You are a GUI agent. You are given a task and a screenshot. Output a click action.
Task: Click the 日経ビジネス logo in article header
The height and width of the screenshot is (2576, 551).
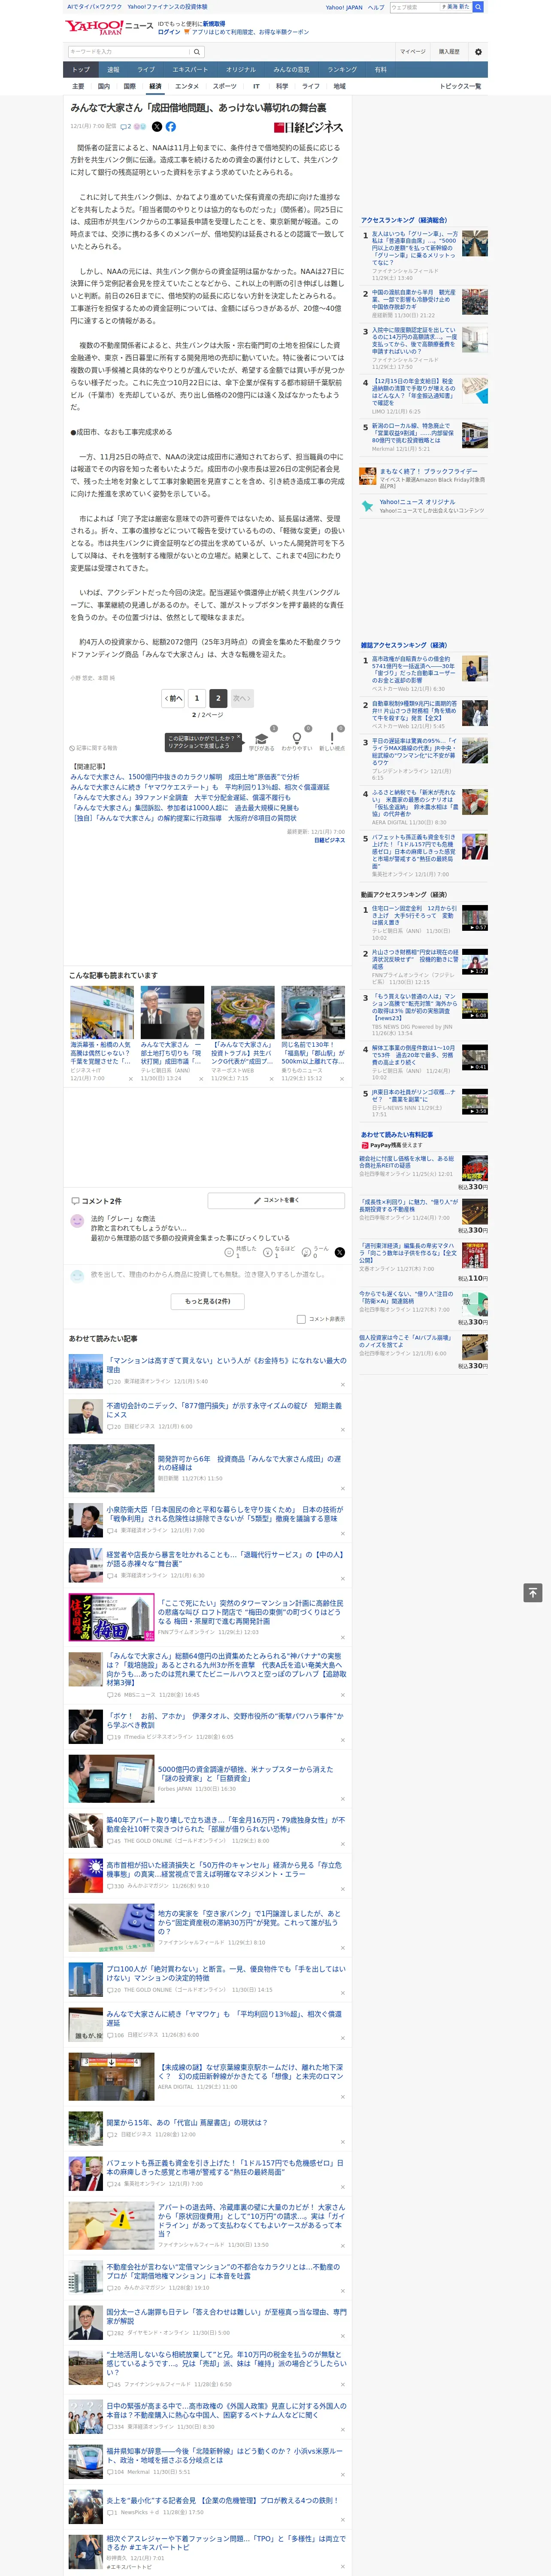pos(310,127)
